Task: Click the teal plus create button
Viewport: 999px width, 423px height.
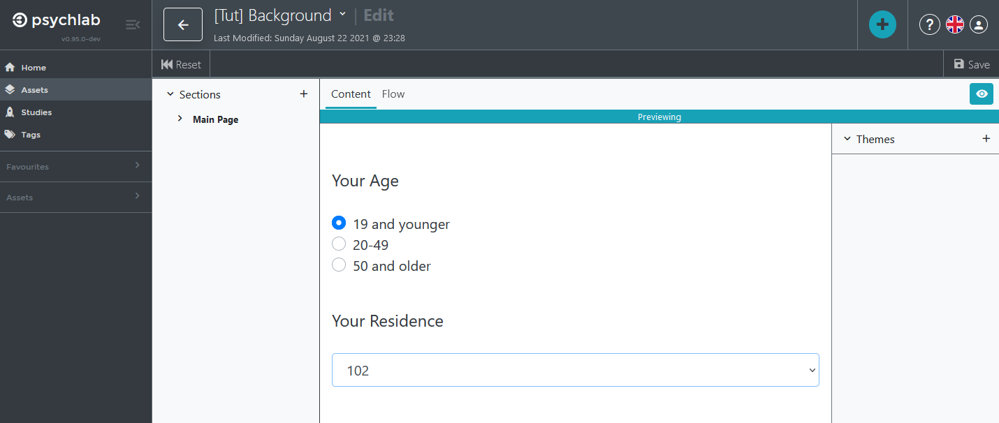Action: pyautogui.click(x=882, y=24)
